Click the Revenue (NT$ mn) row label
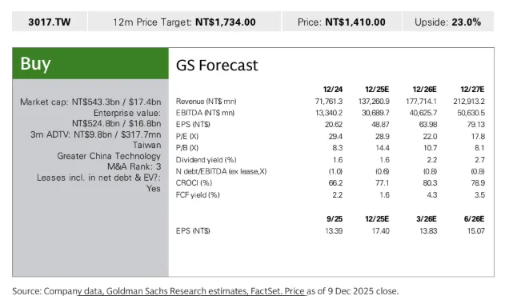 coord(206,101)
